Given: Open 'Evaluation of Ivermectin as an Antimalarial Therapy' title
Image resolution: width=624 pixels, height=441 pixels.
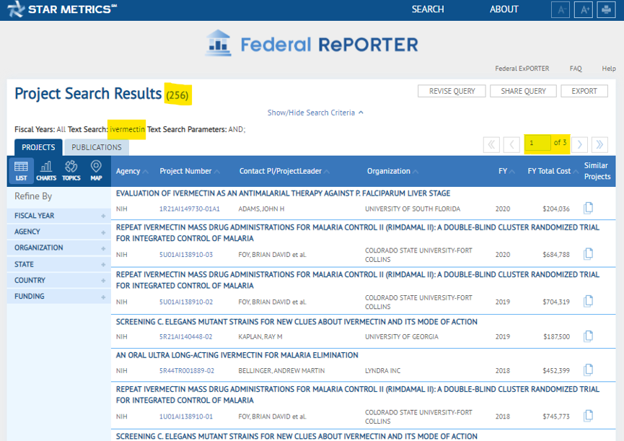Looking at the screenshot, I should [283, 193].
